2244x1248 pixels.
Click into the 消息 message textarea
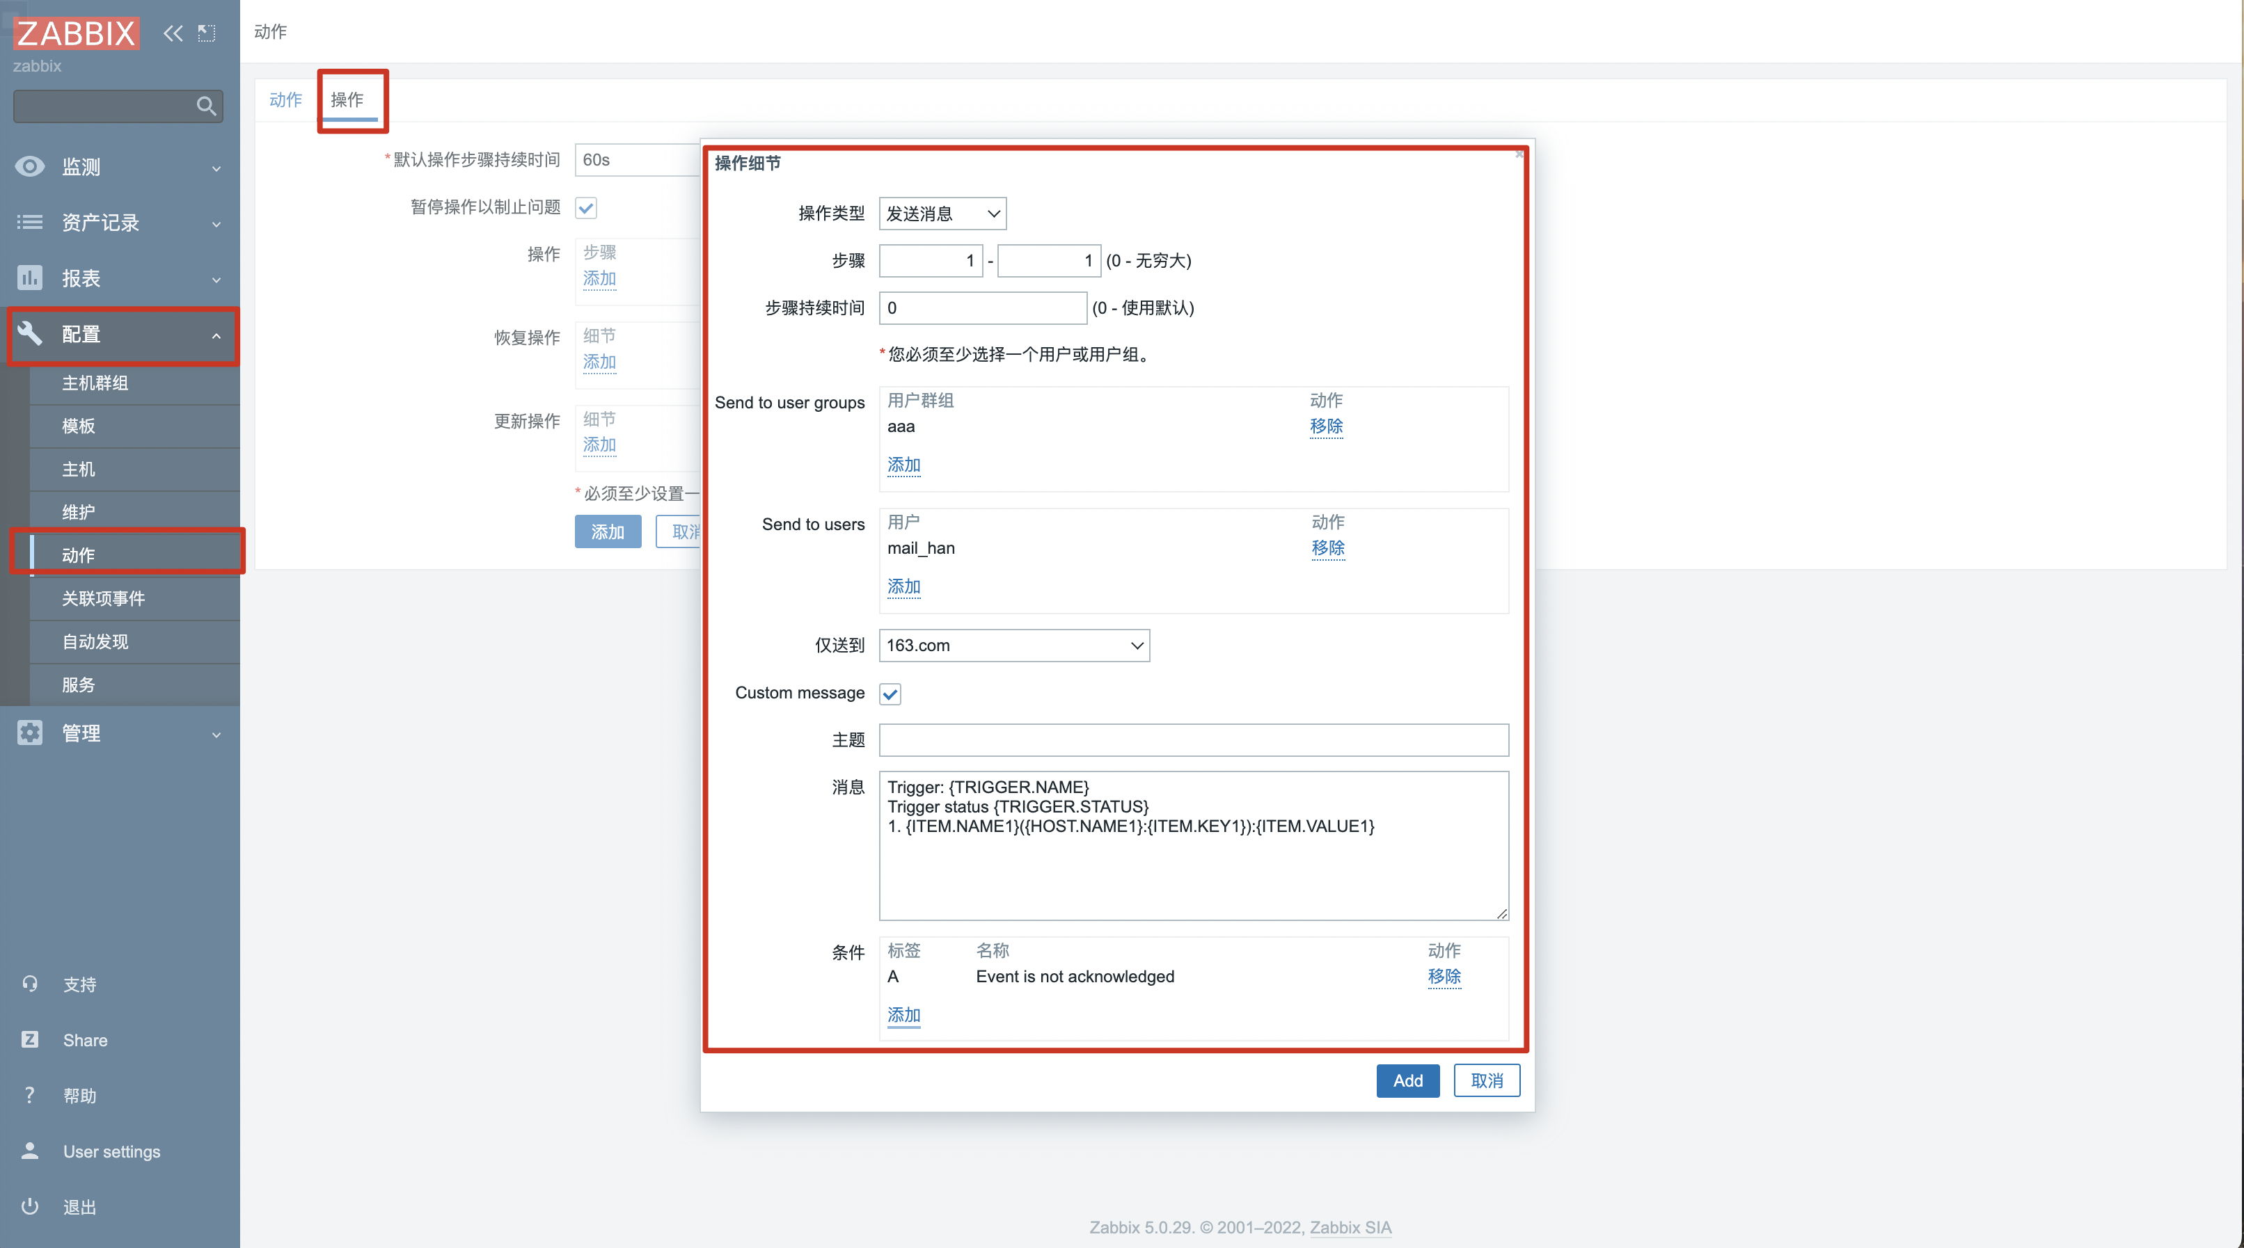(x=1194, y=846)
